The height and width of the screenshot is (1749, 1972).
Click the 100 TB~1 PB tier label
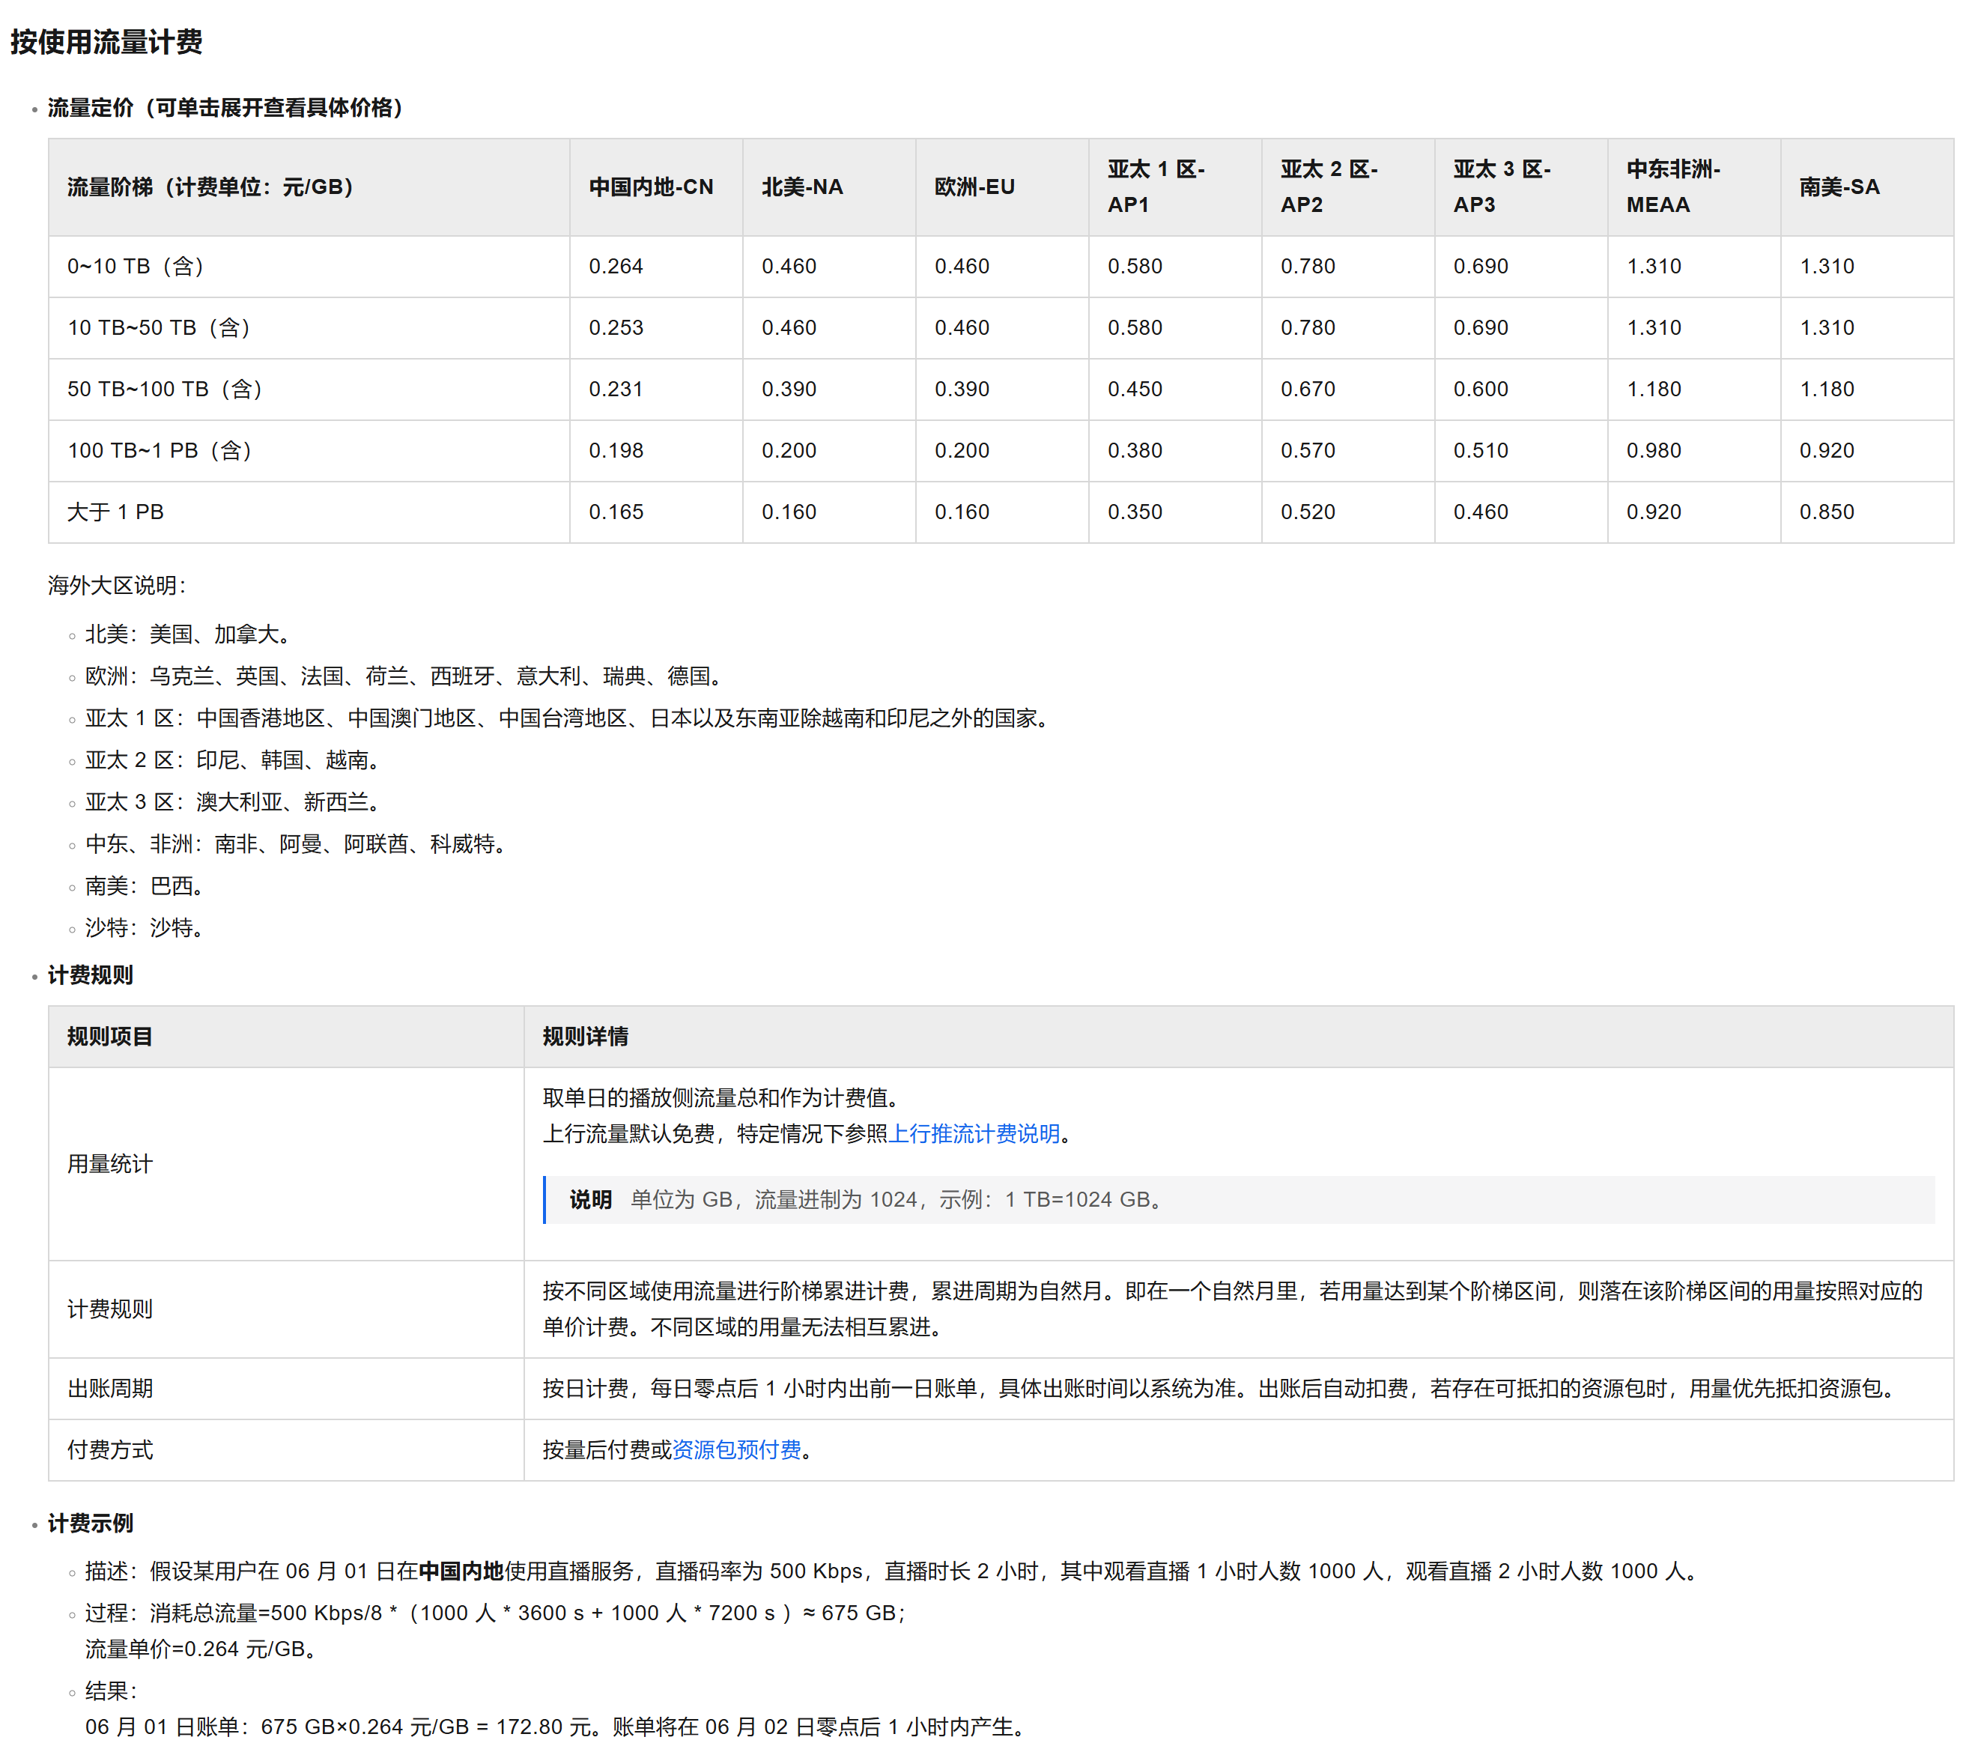click(160, 450)
